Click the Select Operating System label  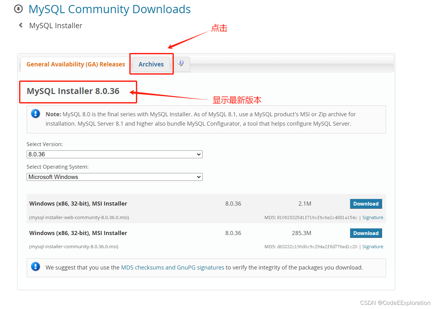pyautogui.click(x=58, y=167)
